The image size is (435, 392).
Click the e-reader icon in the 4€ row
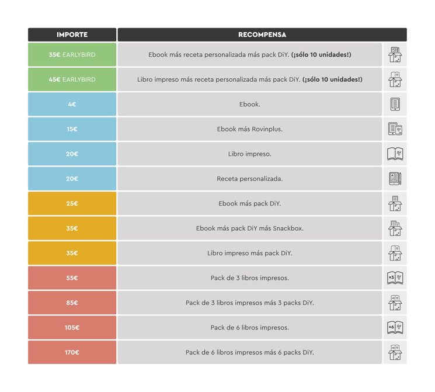[395, 105]
